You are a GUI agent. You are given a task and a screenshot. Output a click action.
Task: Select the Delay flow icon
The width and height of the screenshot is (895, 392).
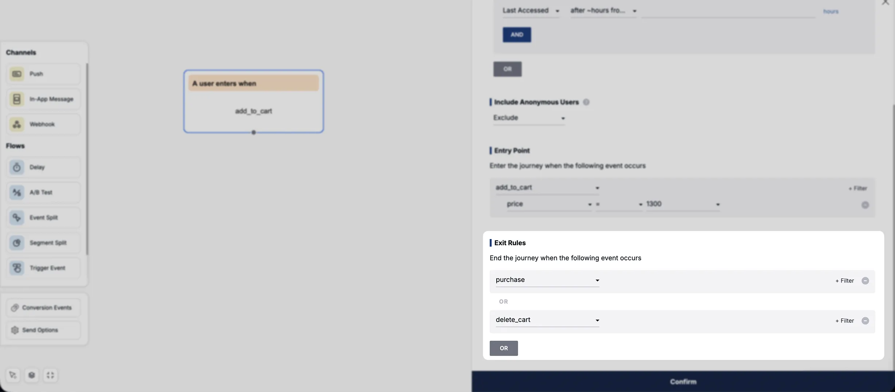click(x=17, y=167)
